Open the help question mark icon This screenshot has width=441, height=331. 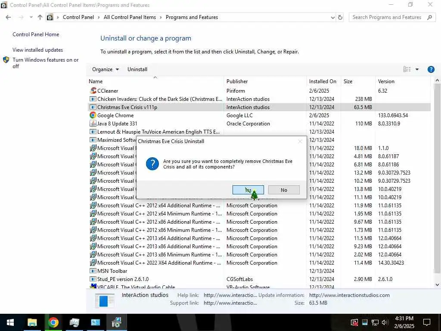[x=431, y=69]
